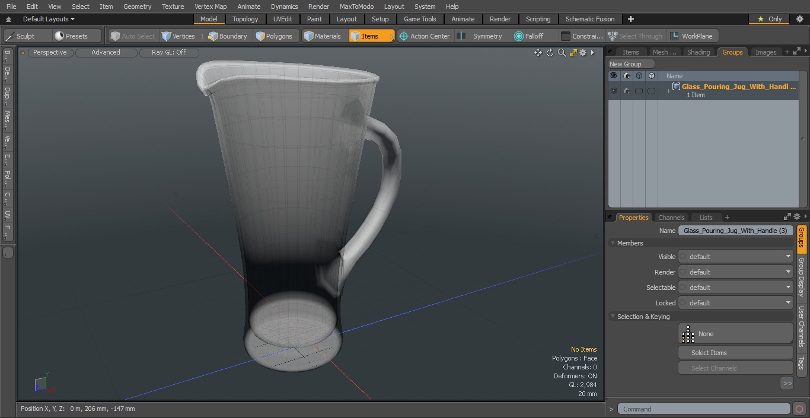Toggle render camera for Glass_Pouring_Jug group

point(627,91)
